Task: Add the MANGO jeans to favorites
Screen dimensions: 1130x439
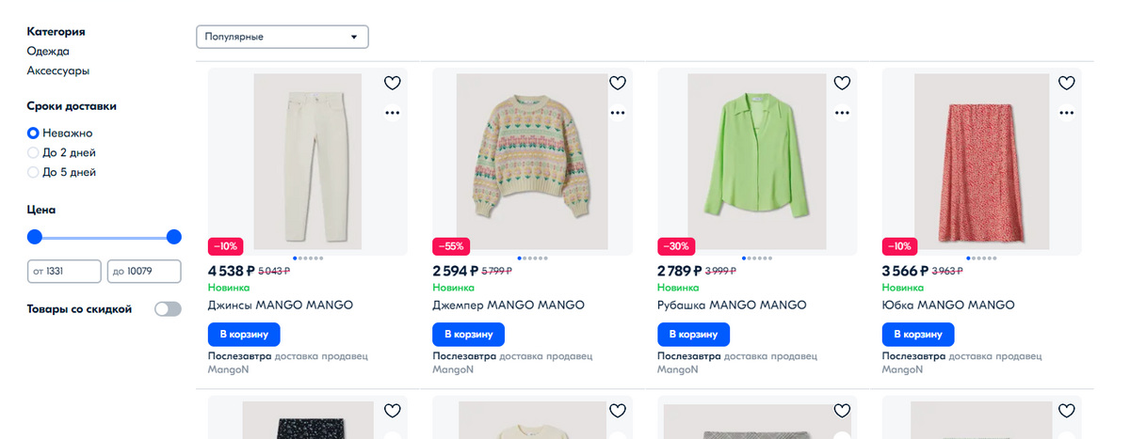Action: click(x=393, y=83)
